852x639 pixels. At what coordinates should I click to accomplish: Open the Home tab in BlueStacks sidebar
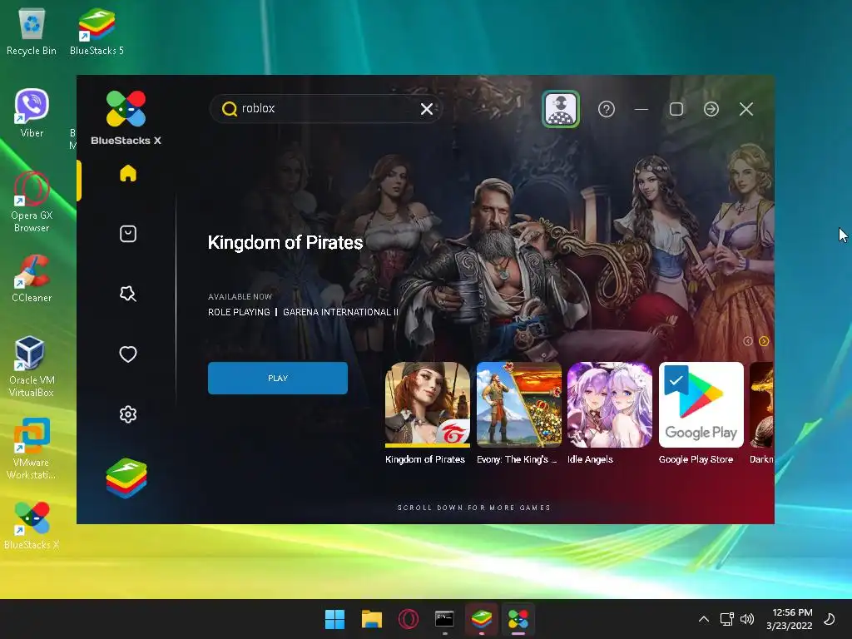127,173
